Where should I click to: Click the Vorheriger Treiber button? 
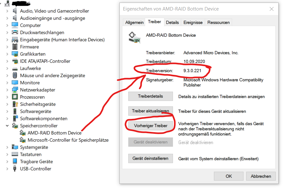pyautogui.click(x=151, y=126)
